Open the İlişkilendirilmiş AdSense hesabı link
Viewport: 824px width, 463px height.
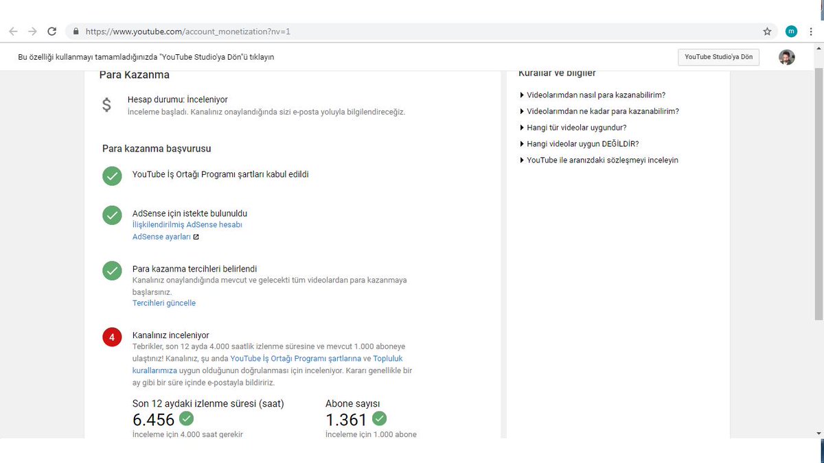click(x=187, y=224)
